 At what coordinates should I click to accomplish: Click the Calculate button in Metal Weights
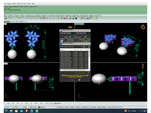coord(75,80)
